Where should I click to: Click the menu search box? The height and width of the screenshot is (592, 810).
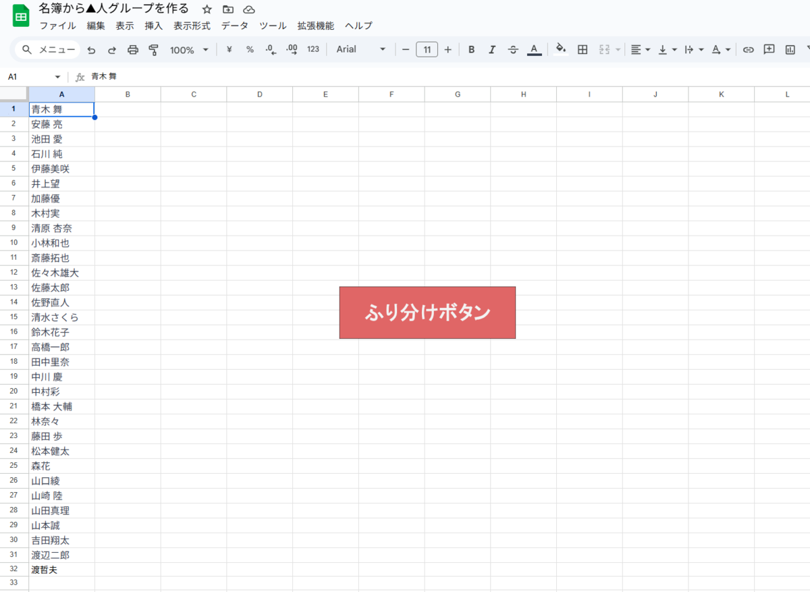point(48,49)
